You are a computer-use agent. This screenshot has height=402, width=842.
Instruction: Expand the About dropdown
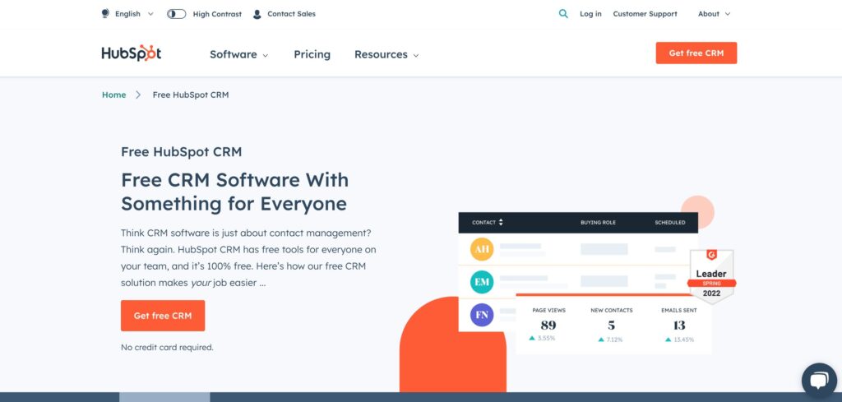coord(715,14)
